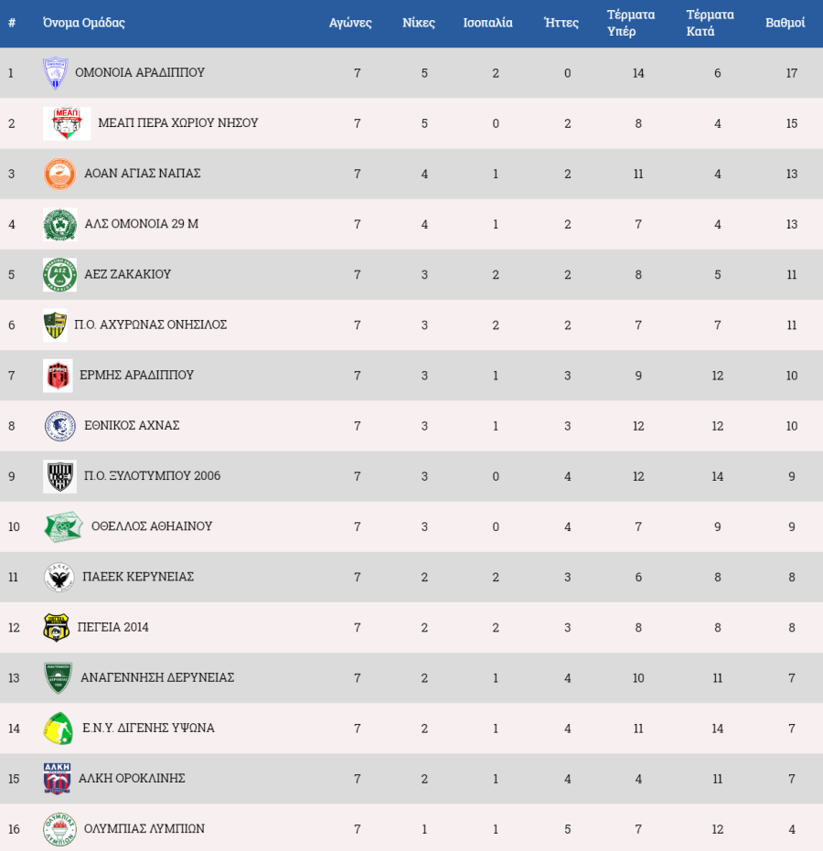
Task: Click the ΜΕΑΠ ΠΕΡΑ ΧΩΡΙΟΥ ΝΗΣΟΥ logo
Action: click(x=67, y=123)
